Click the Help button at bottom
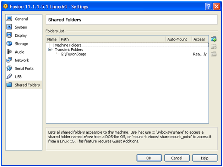 coord(205,158)
